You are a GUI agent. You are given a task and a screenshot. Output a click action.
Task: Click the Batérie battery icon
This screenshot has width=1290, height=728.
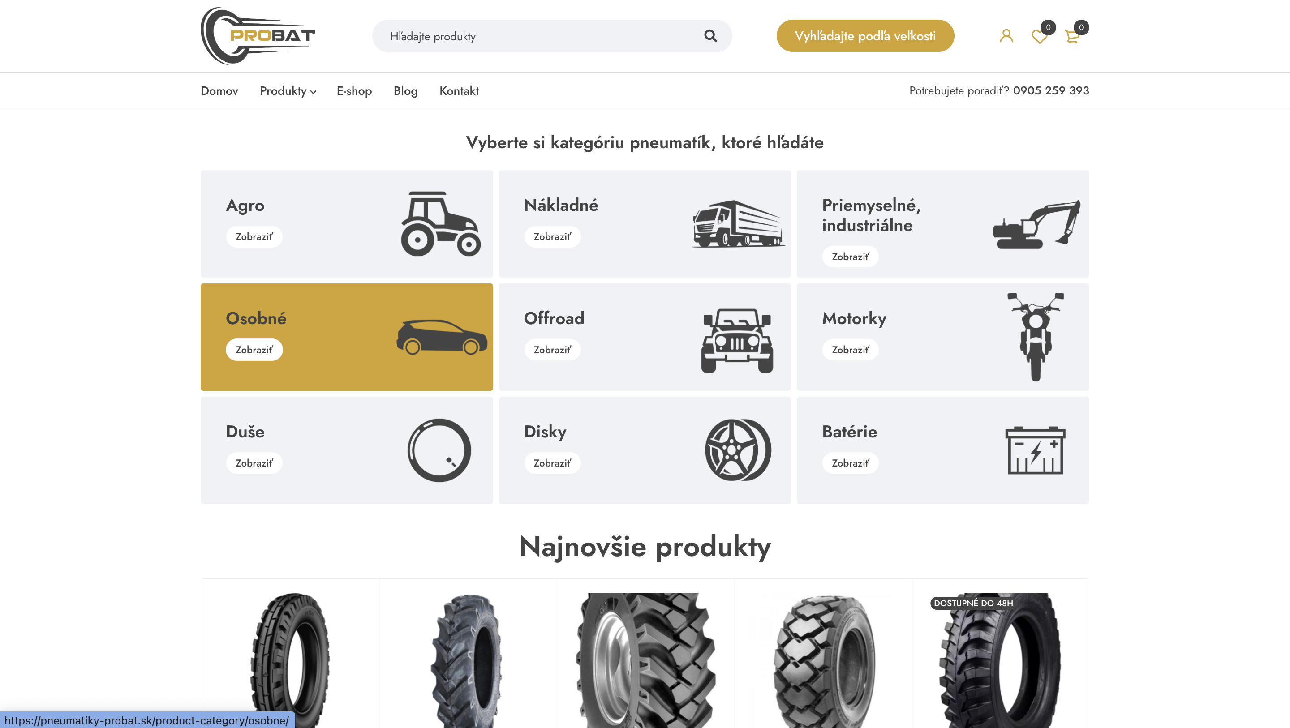[x=1035, y=450]
